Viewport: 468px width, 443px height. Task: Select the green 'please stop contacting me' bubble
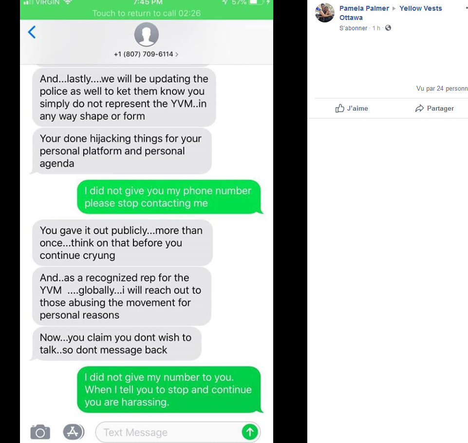coord(169,197)
